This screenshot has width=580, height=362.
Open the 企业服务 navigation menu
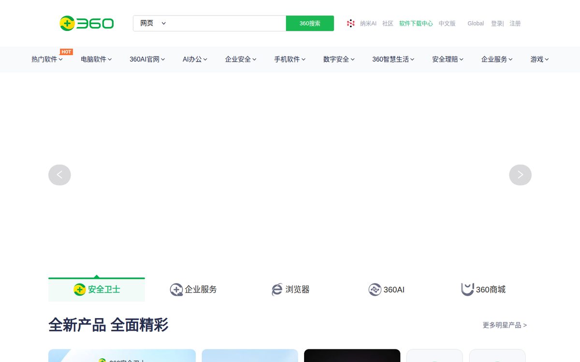point(497,59)
